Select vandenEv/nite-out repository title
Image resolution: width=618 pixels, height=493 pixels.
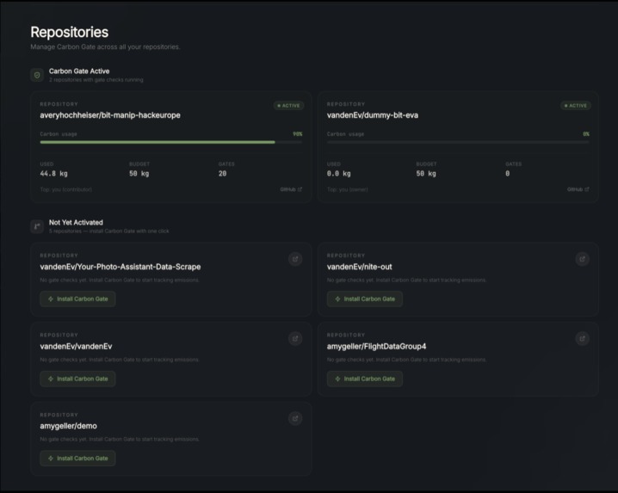[360, 267]
